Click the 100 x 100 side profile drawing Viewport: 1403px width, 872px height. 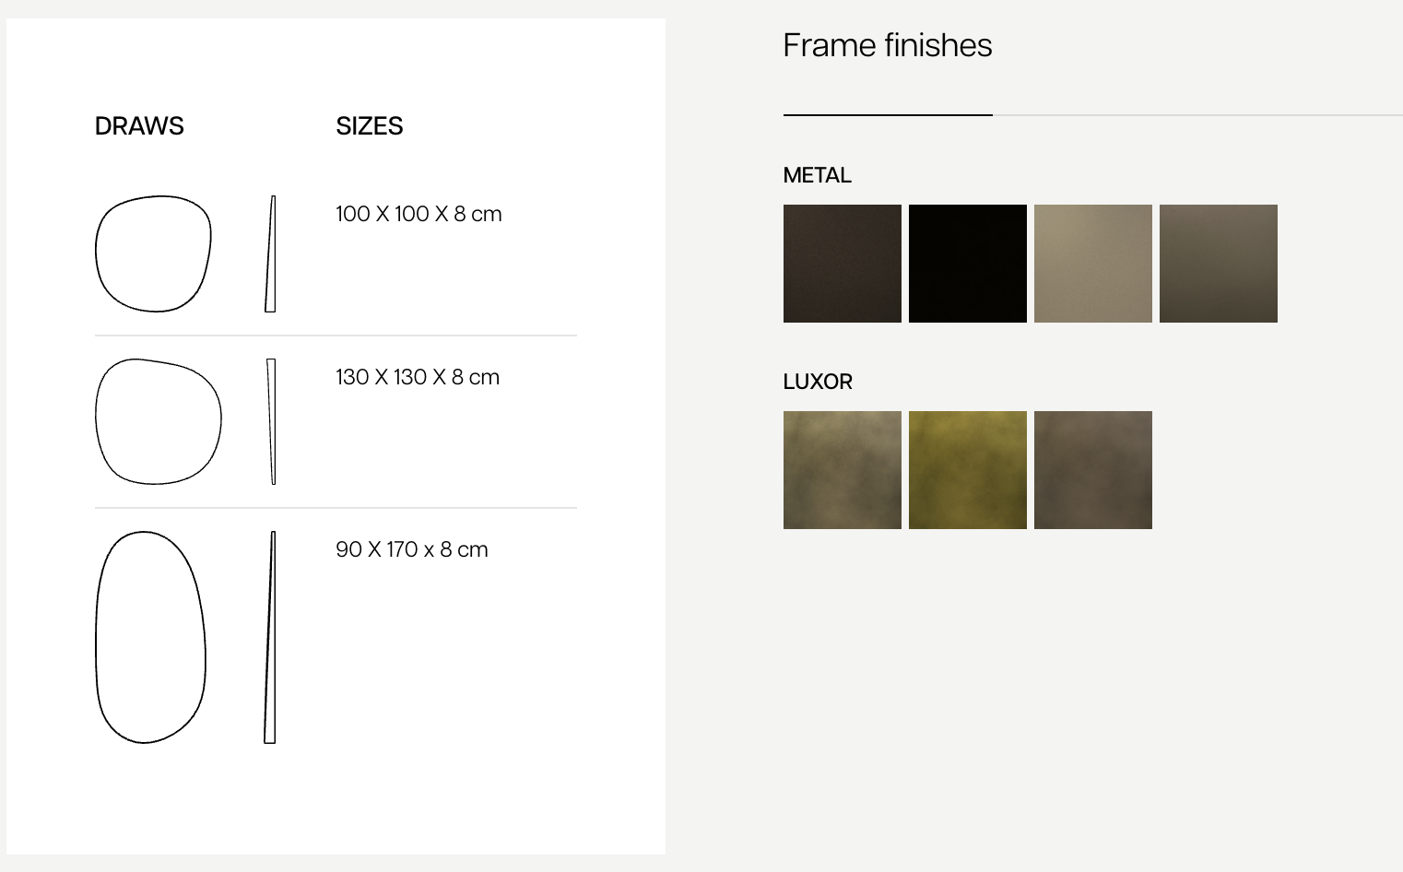click(270, 253)
